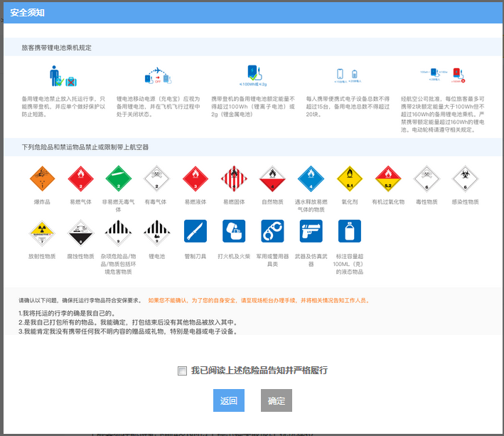Click the infectious substance (感染性物质) icon

(465, 179)
